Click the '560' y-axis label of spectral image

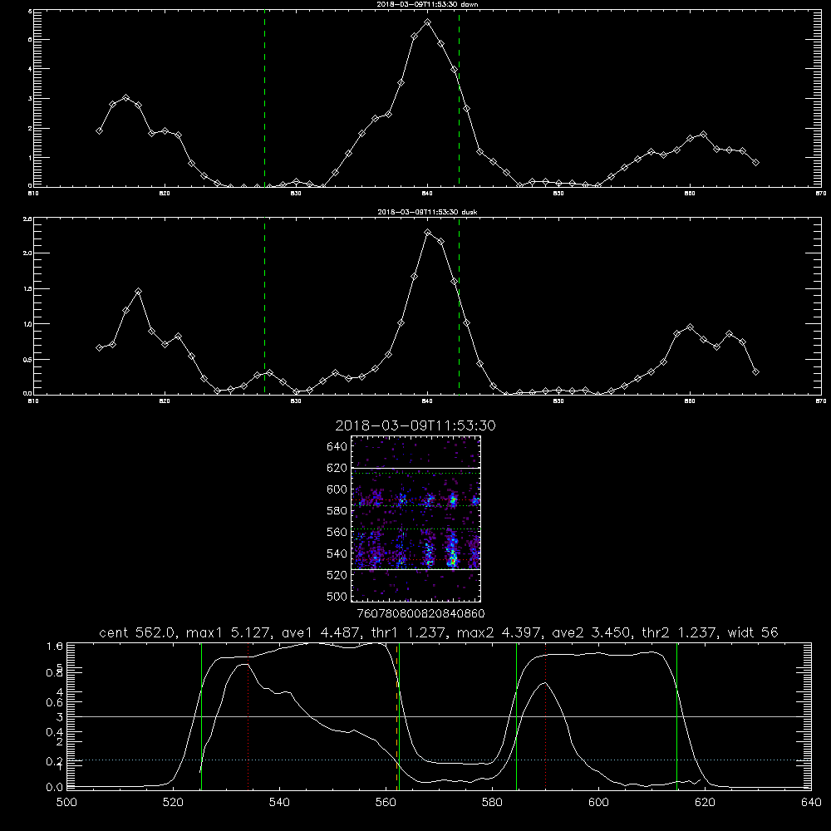click(337, 532)
